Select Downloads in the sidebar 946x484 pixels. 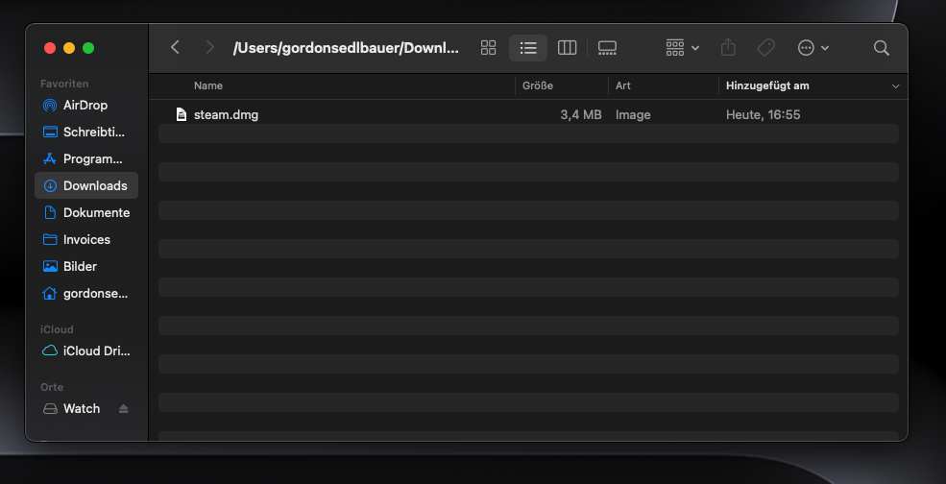coord(86,185)
